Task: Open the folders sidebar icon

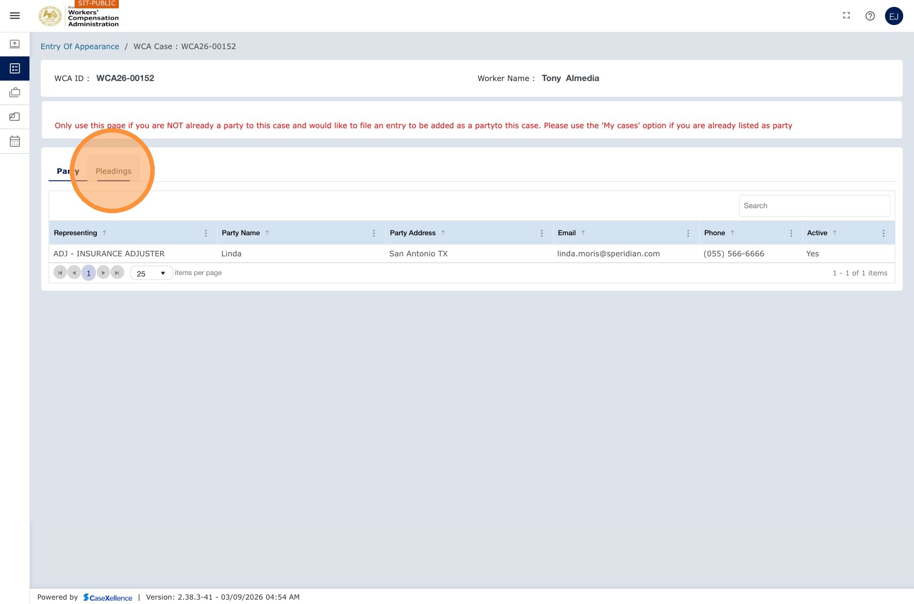Action: pos(15,117)
